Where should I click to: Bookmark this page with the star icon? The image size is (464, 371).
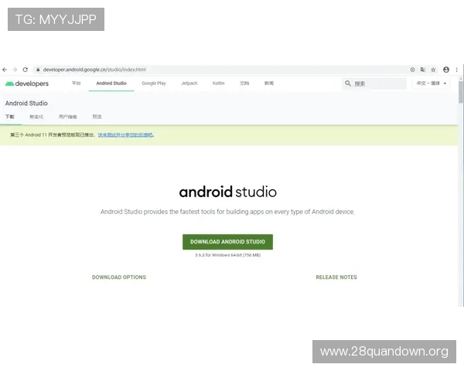point(433,70)
